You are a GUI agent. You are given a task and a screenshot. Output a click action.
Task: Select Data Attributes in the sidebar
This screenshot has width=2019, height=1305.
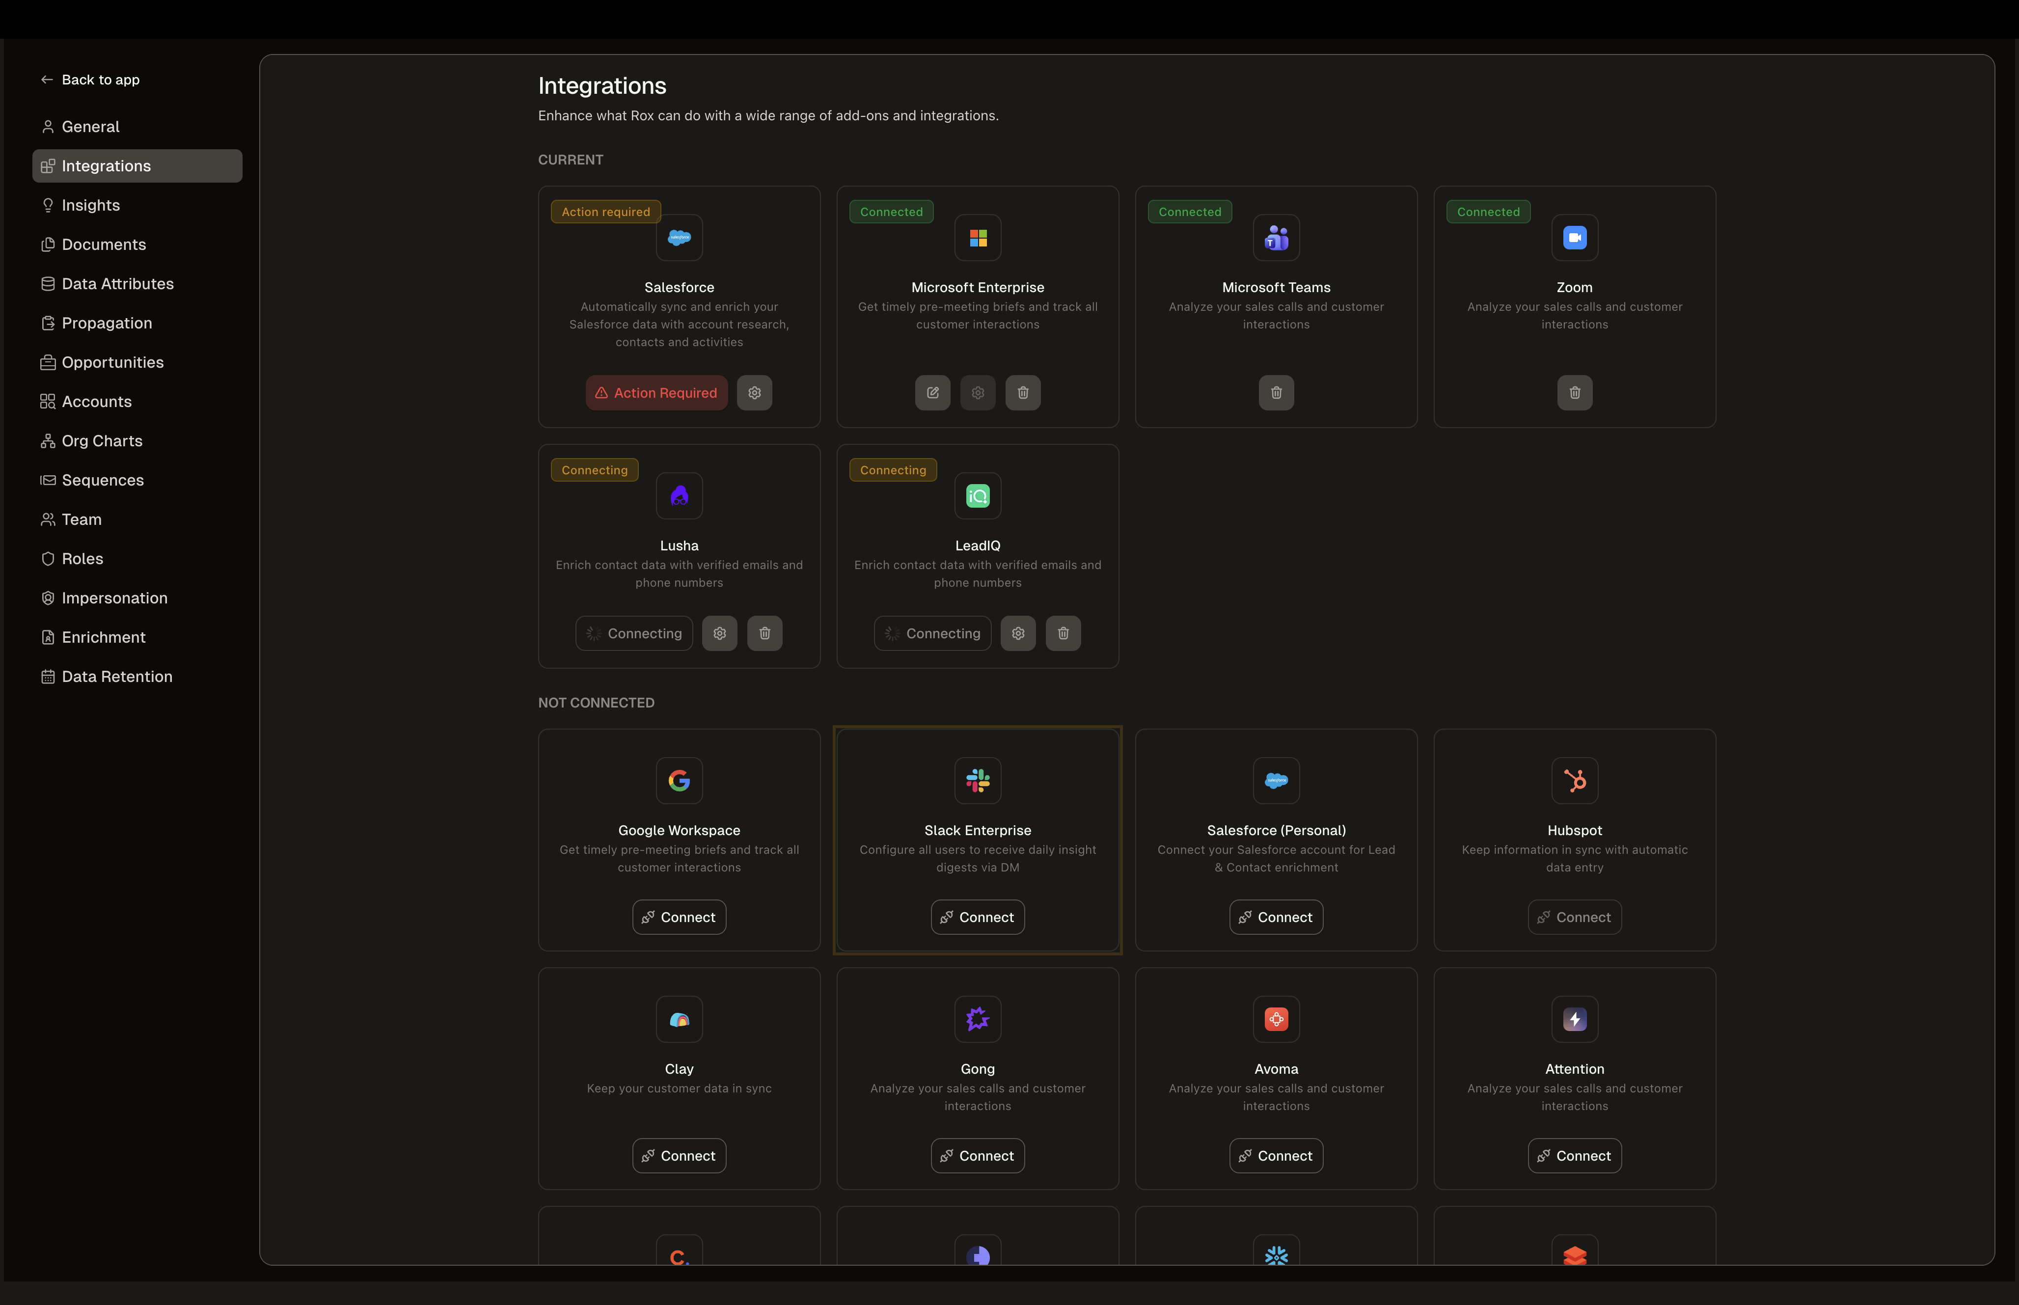coord(117,284)
